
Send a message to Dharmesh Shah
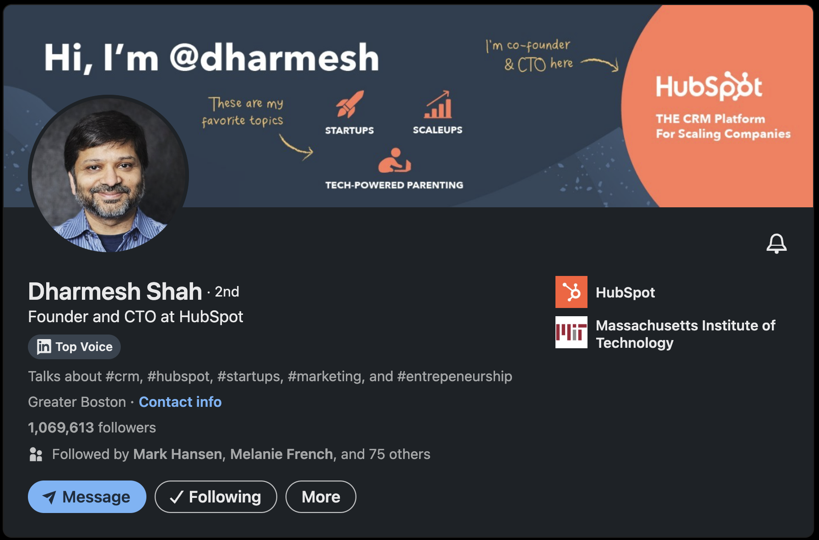[x=87, y=497]
